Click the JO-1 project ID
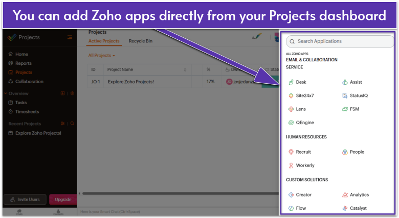Viewport: 399px width, 218px height. [x=96, y=82]
